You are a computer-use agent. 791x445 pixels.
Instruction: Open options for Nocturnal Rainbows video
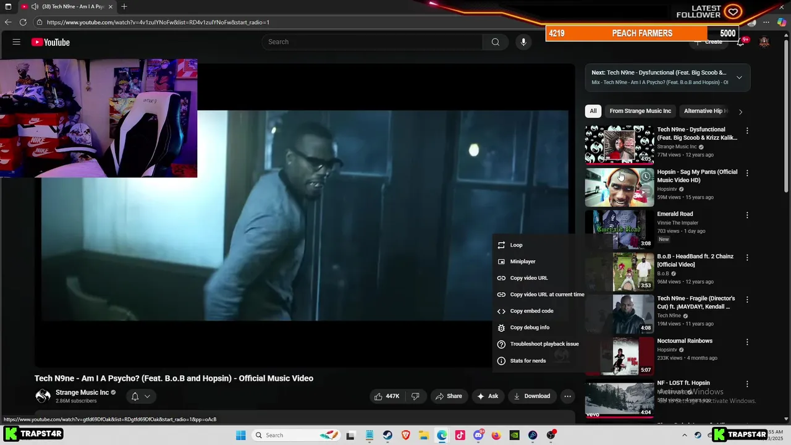(x=747, y=342)
